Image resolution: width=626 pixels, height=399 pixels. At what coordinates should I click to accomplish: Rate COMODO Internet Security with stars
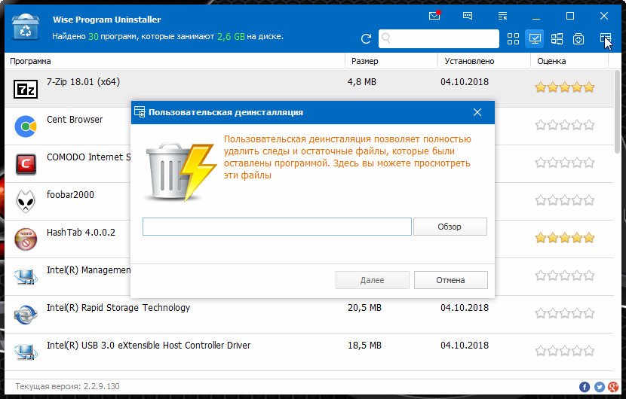[x=565, y=163]
